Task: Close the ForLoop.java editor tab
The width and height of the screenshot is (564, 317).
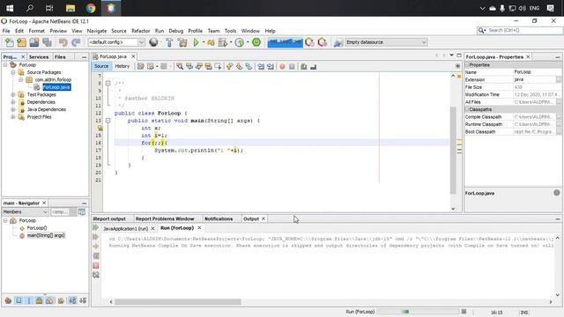Action: pyautogui.click(x=133, y=56)
